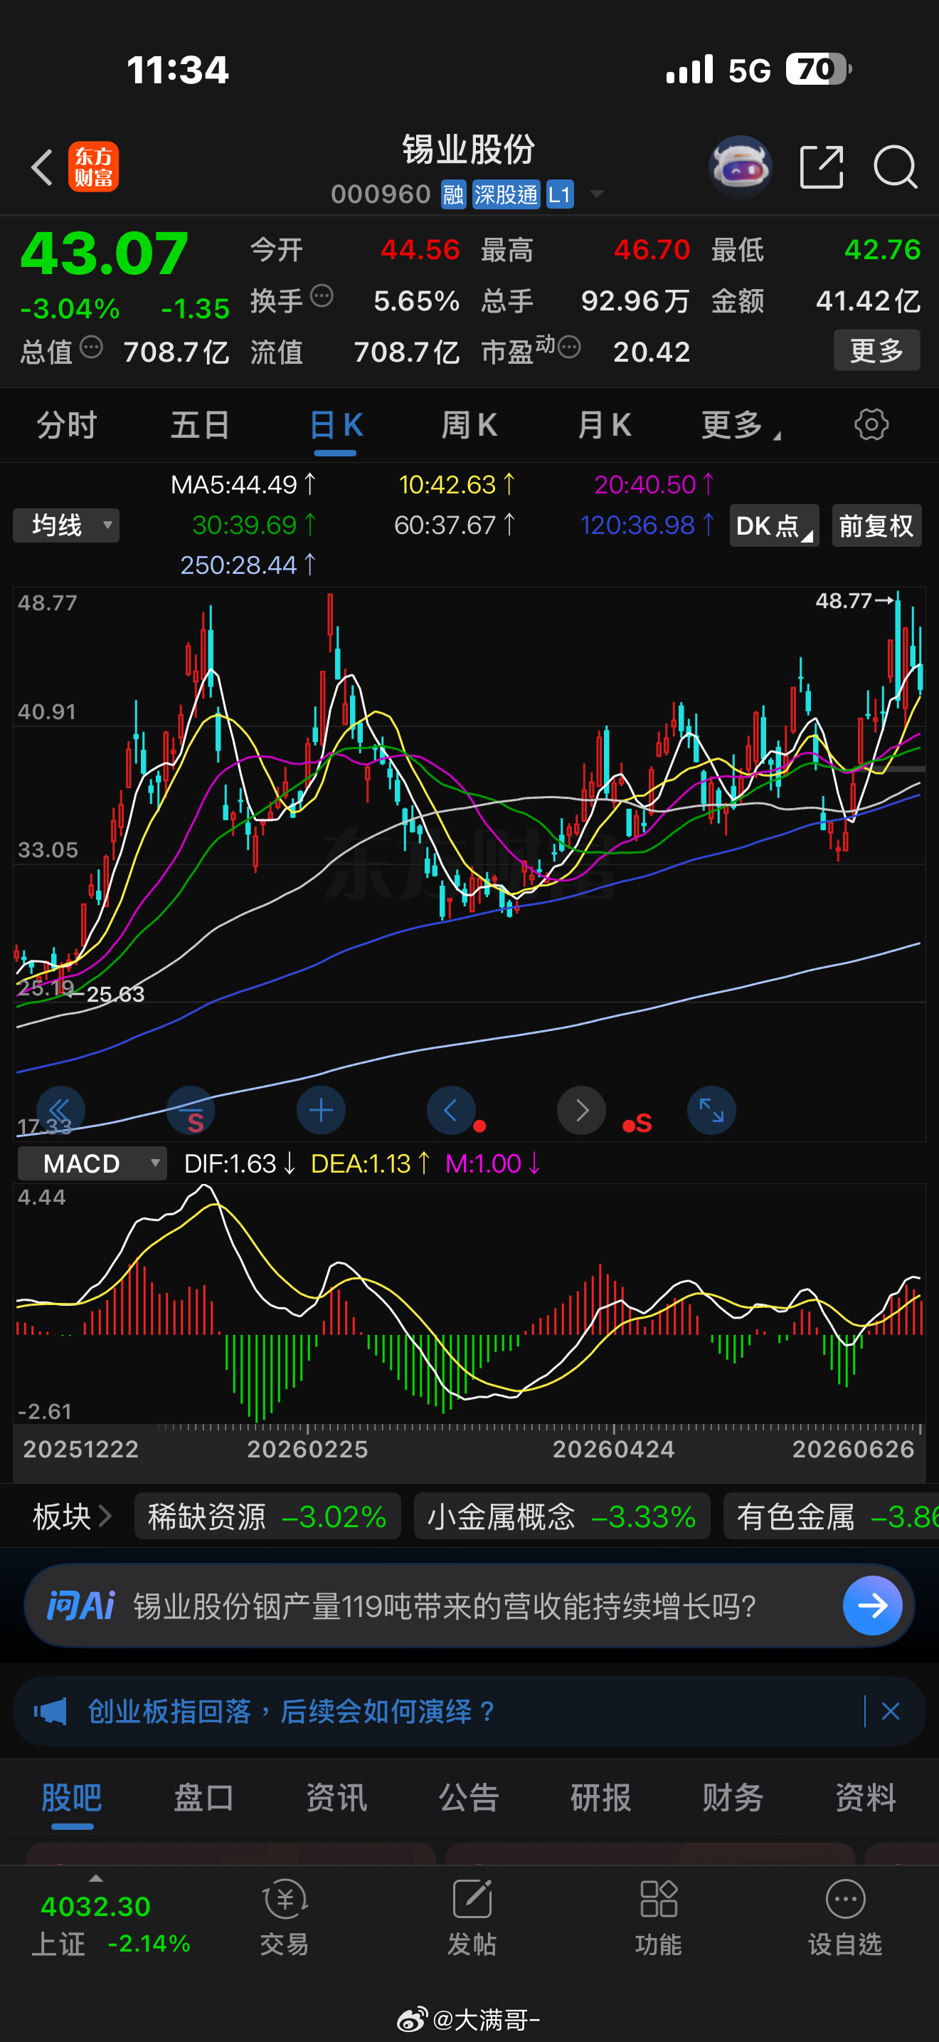Image resolution: width=939 pixels, height=2042 pixels.
Task: Tap the 48.77 high price label
Action: click(843, 601)
